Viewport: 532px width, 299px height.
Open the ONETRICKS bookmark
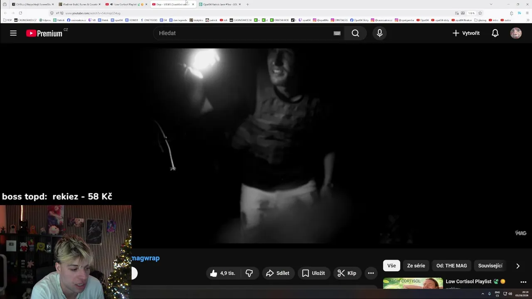click(x=149, y=20)
